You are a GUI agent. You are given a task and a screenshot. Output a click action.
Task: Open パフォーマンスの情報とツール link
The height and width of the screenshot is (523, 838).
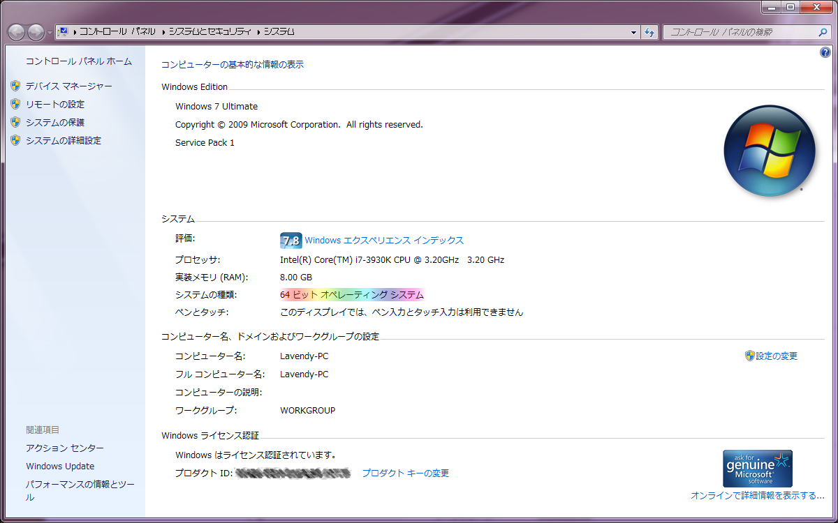pos(80,490)
